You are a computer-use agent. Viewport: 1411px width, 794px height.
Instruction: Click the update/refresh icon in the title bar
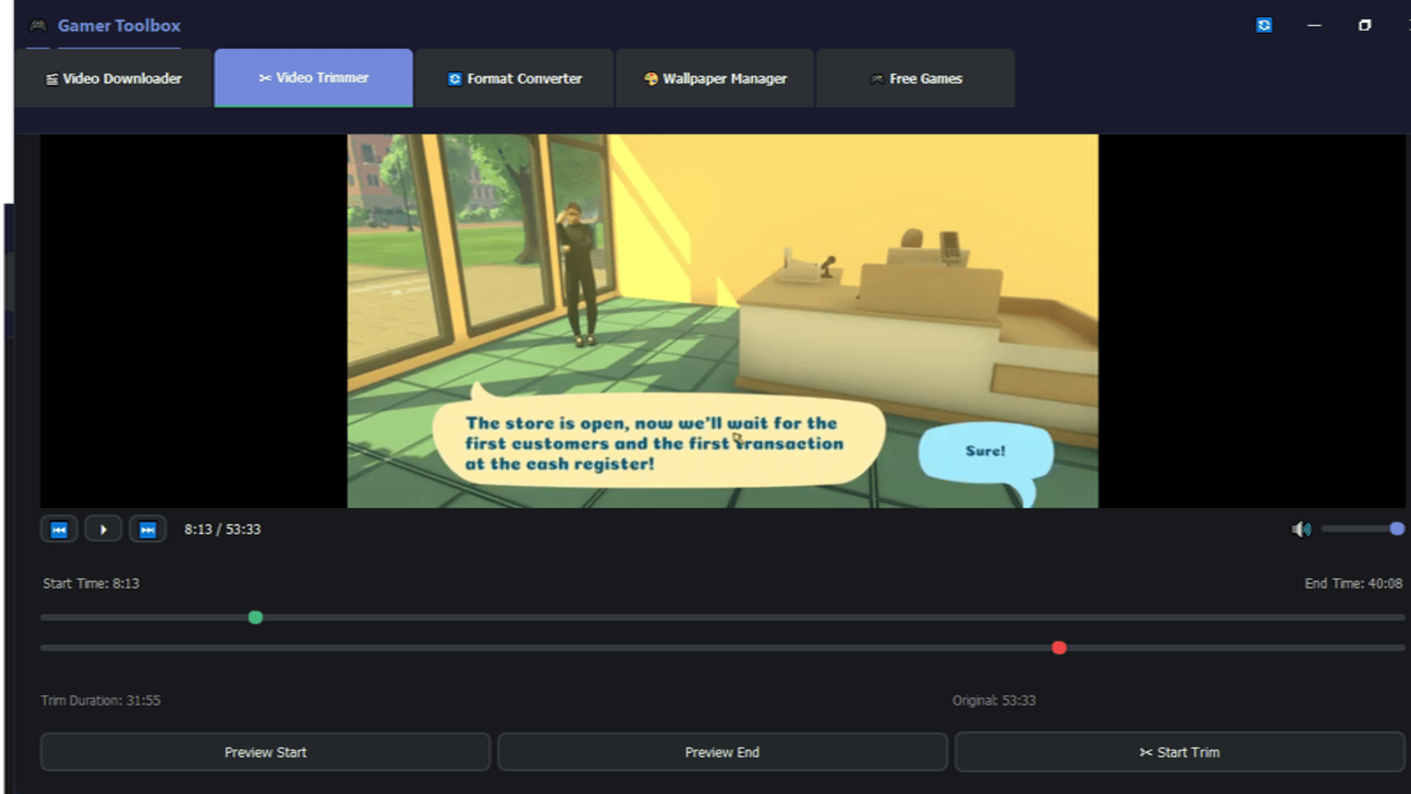[1263, 25]
